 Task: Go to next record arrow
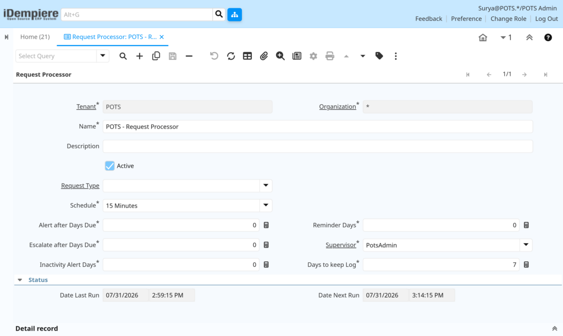(525, 75)
